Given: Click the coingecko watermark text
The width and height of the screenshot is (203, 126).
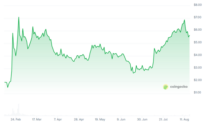Looking at the screenshot, I should point(179,87).
